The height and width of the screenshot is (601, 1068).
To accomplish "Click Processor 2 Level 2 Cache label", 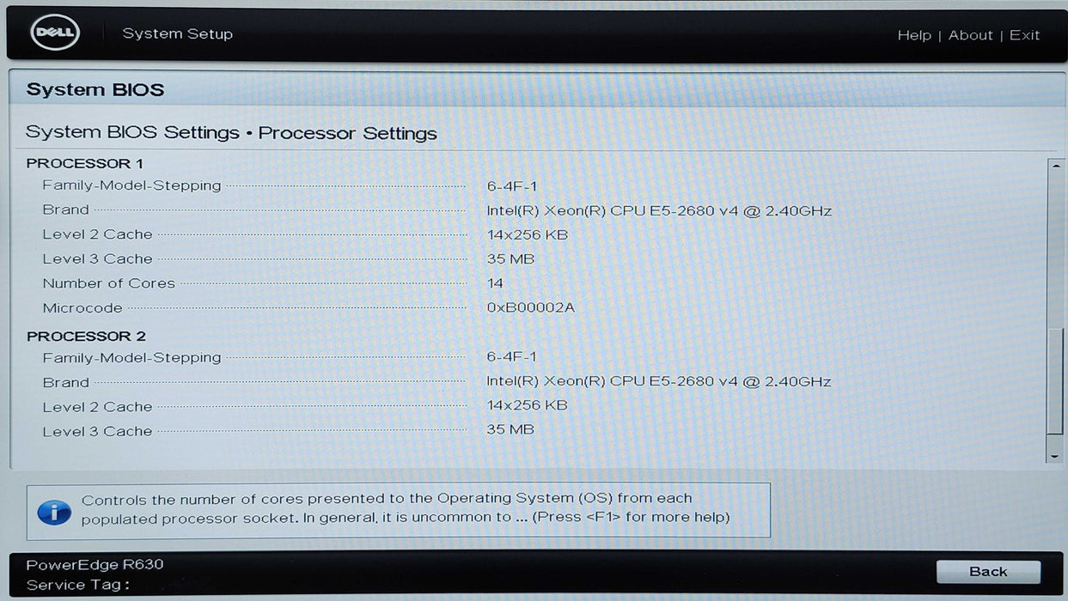I will 97,407.
